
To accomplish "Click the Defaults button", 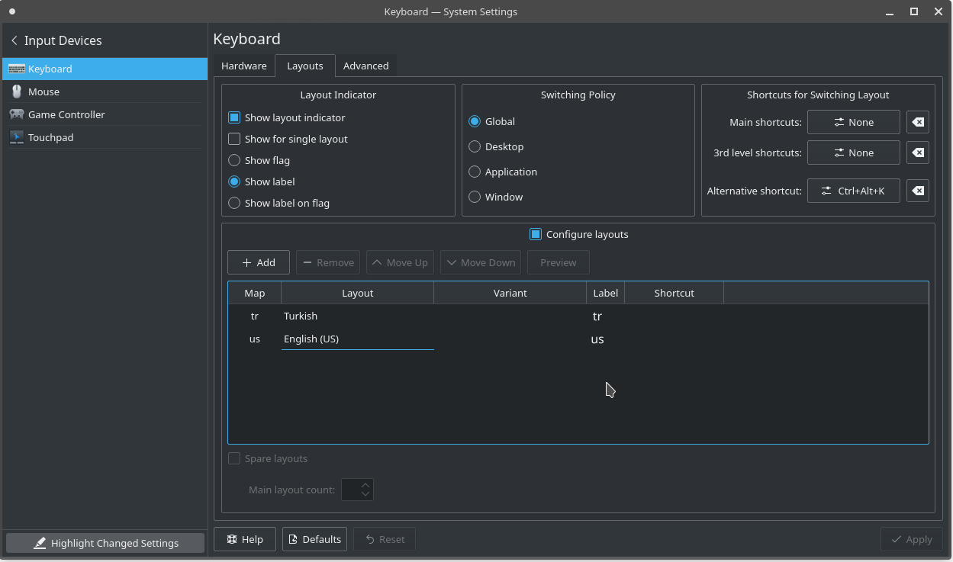I will coord(314,539).
